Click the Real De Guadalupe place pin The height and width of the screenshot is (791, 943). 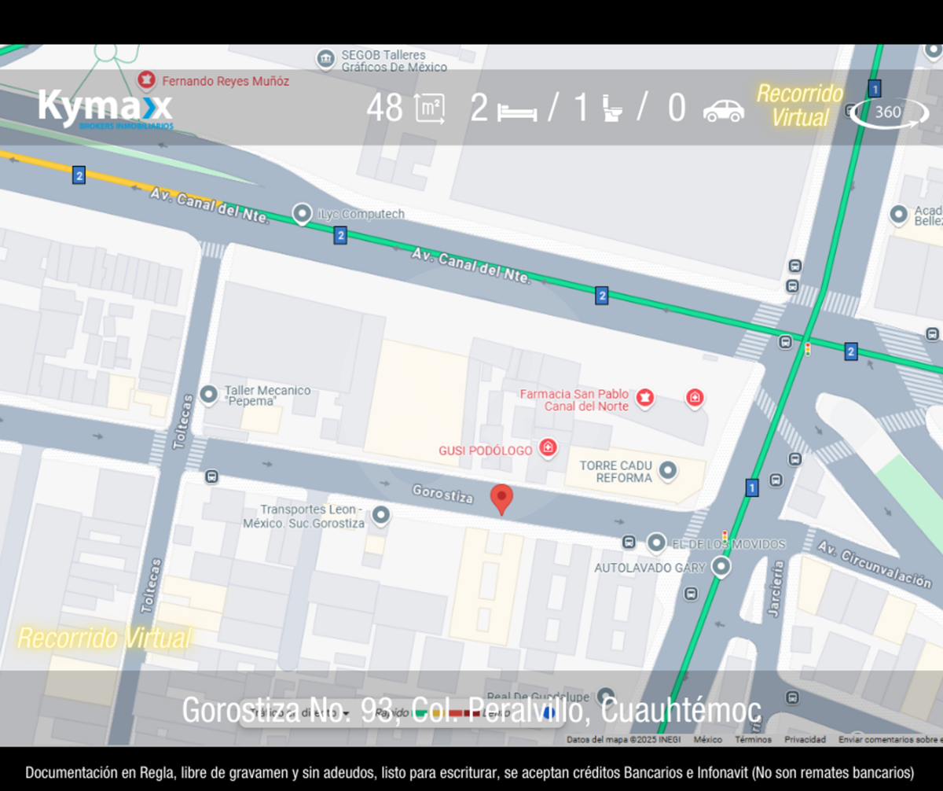[x=604, y=697]
